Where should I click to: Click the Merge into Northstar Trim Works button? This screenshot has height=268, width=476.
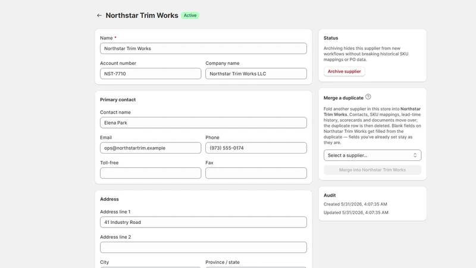click(372, 170)
